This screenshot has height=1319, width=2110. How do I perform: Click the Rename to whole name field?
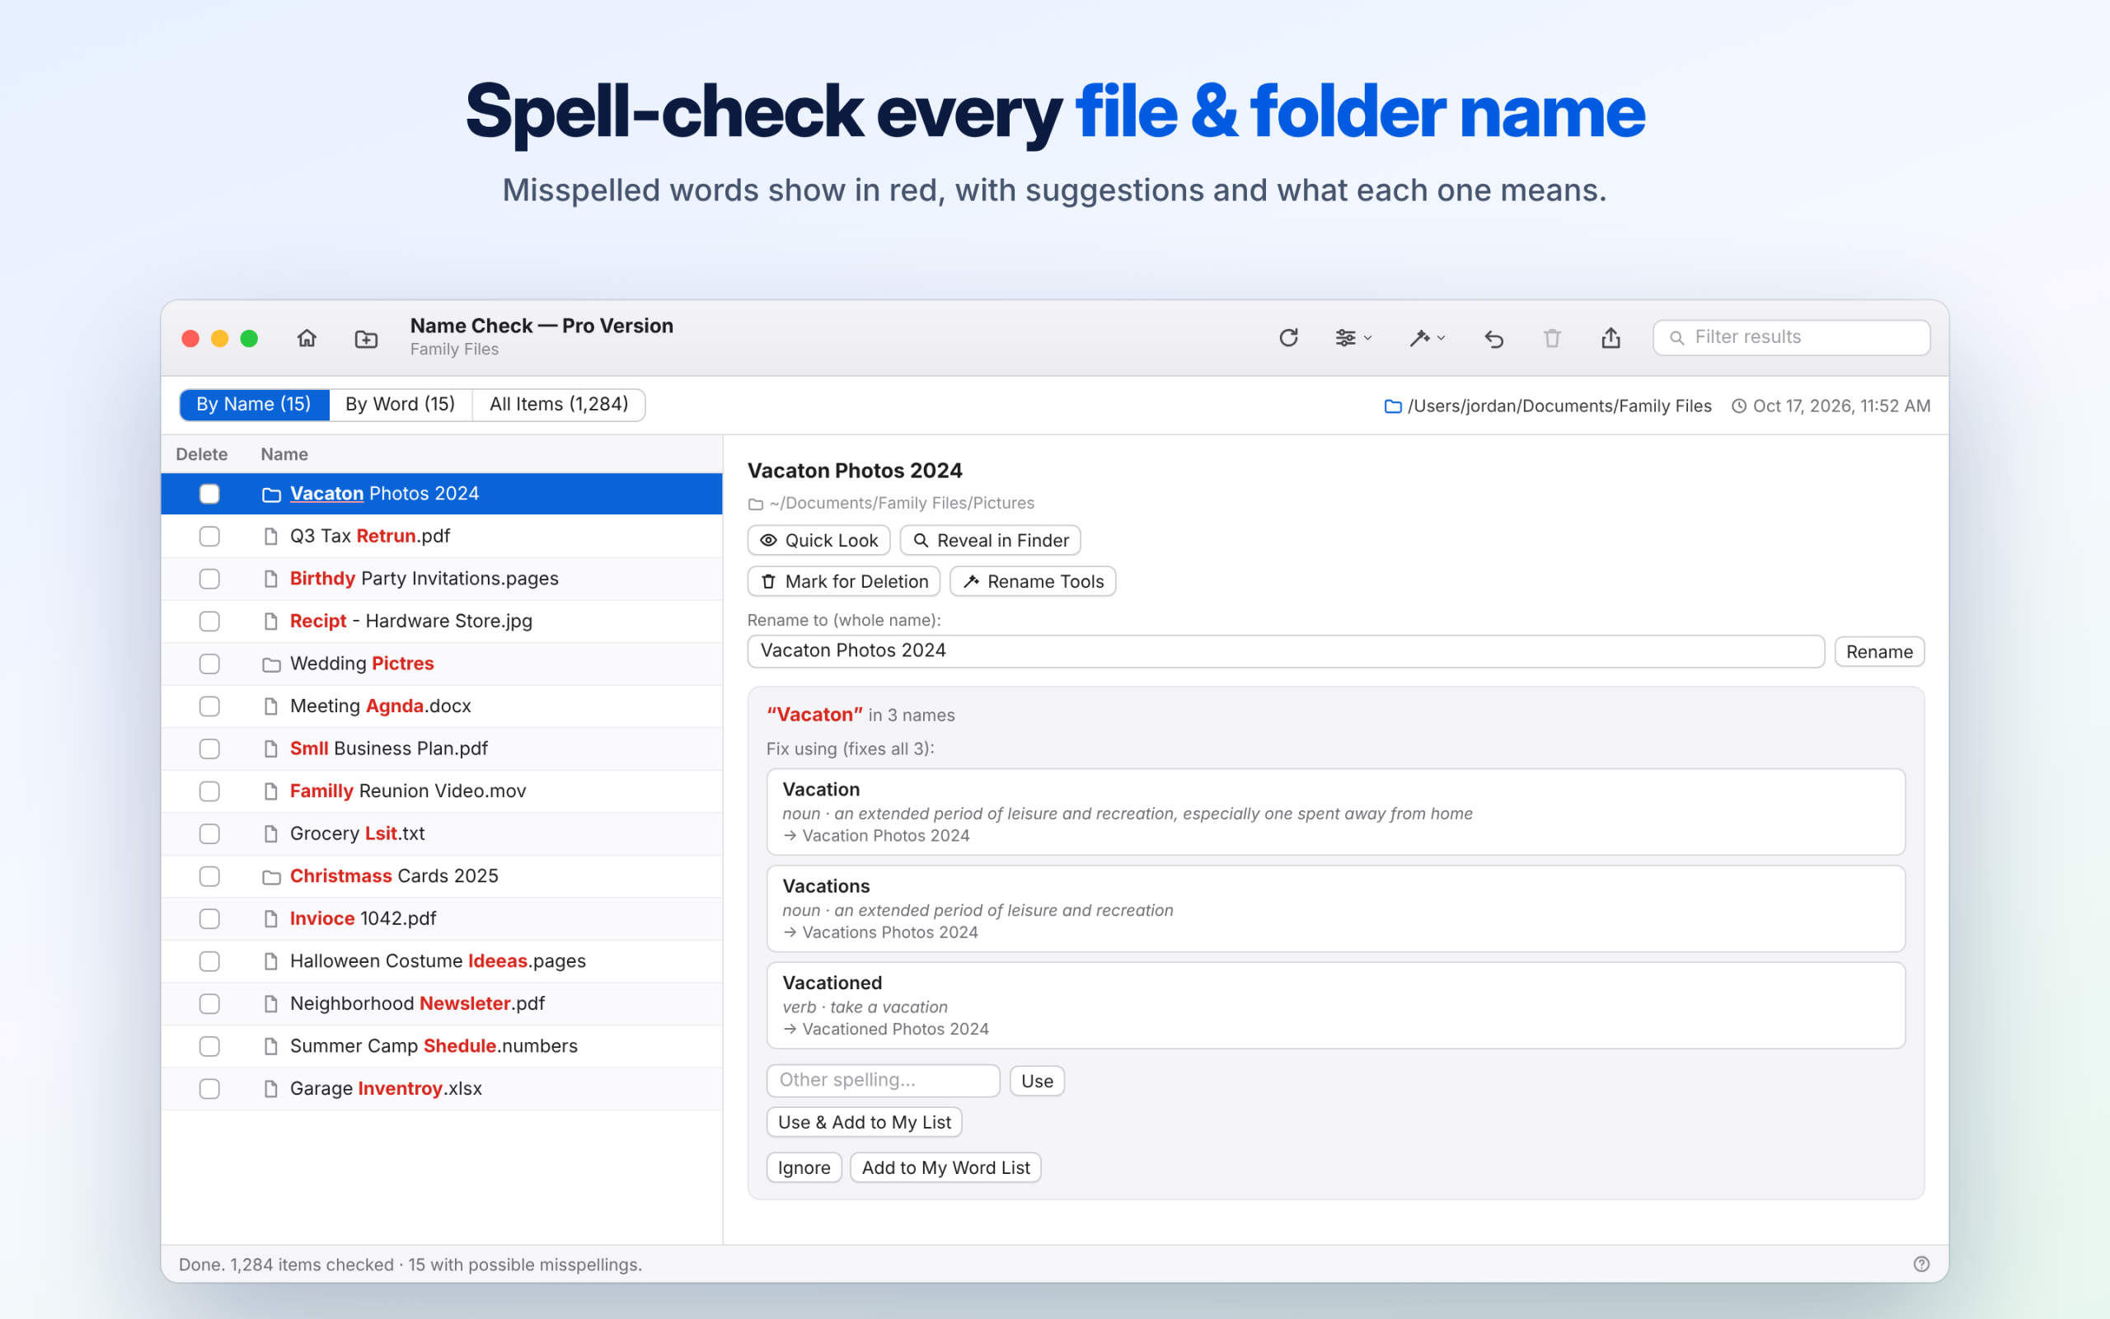(x=1285, y=651)
